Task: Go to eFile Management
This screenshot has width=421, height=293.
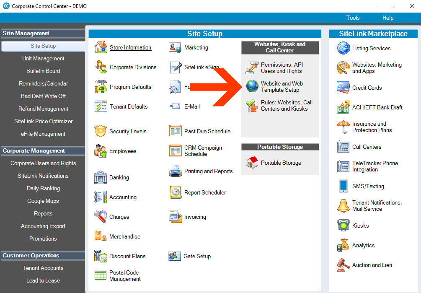Action: tap(43, 134)
